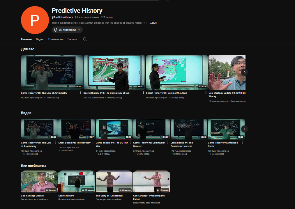
Task: Open Great Books #5: The Odyssey thumbnail
Action: tap(77, 129)
